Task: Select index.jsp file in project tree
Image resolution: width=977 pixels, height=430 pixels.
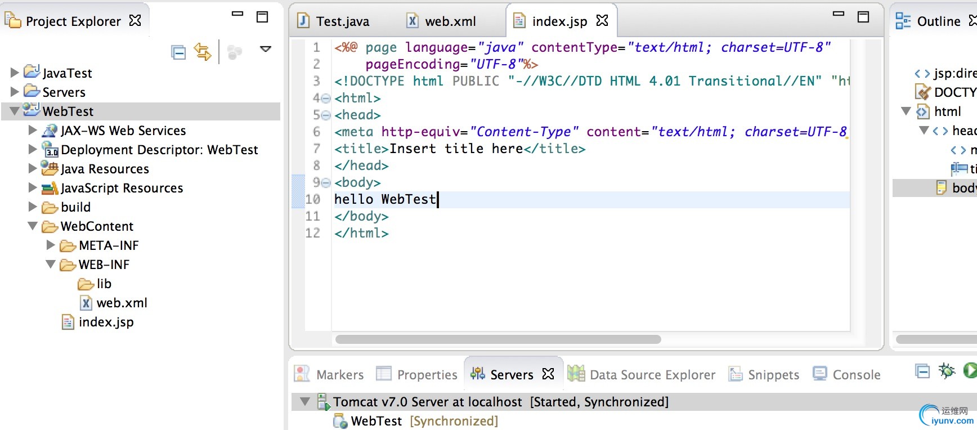Action: [x=98, y=322]
